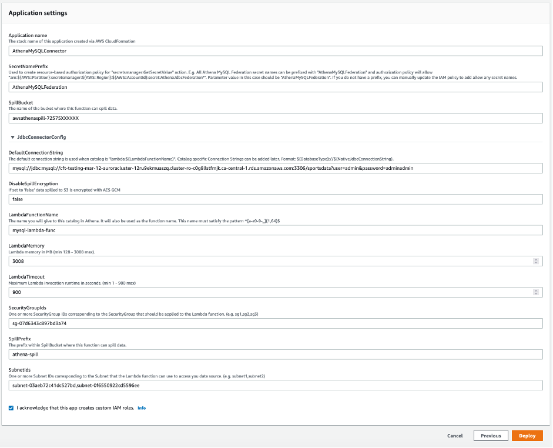The width and height of the screenshot is (553, 448).
Task: Click the JdbcConnectorConfig section title
Action: pos(41,137)
